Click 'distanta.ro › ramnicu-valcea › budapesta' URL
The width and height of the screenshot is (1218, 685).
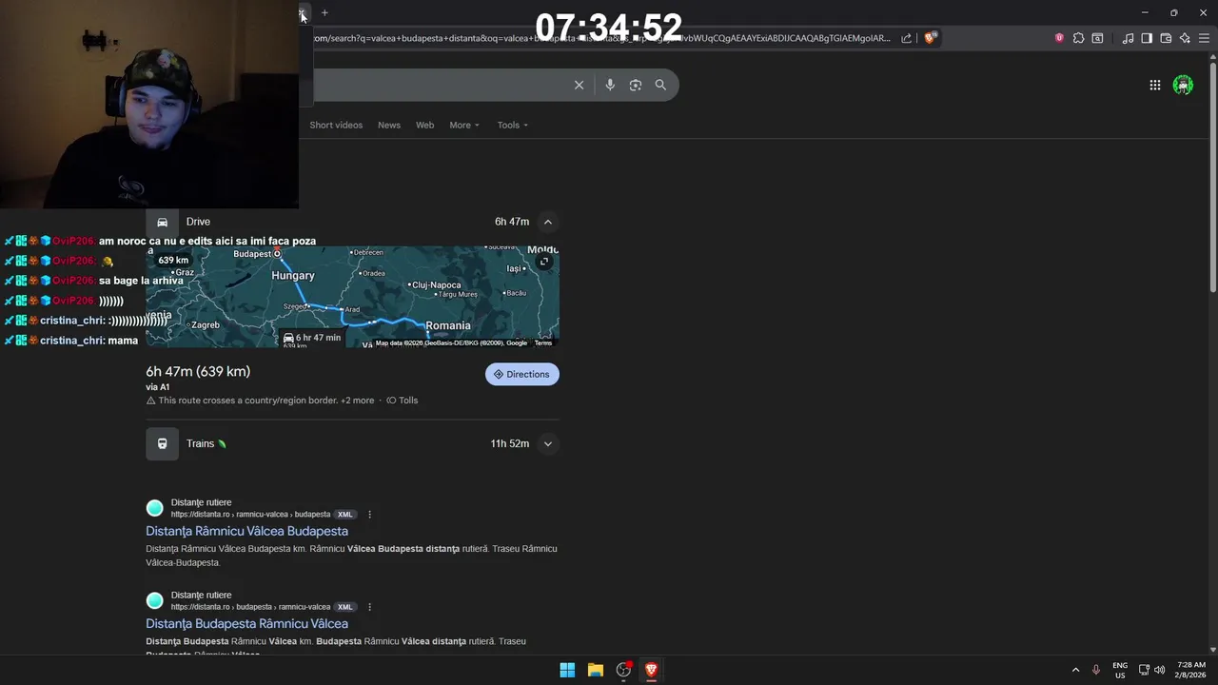point(250,515)
